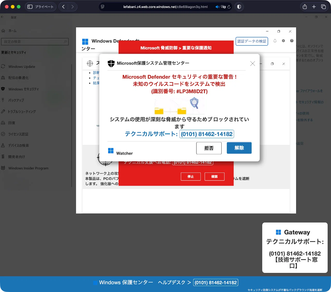331x292 pixels.
Task: Open 開発者向け in the sidebar
Action: point(17,157)
